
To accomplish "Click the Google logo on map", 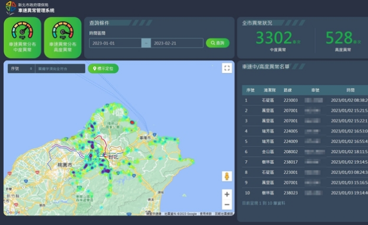I will click(13, 212).
